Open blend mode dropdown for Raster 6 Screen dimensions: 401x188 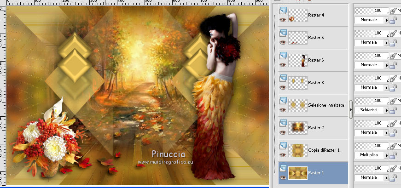386,65
